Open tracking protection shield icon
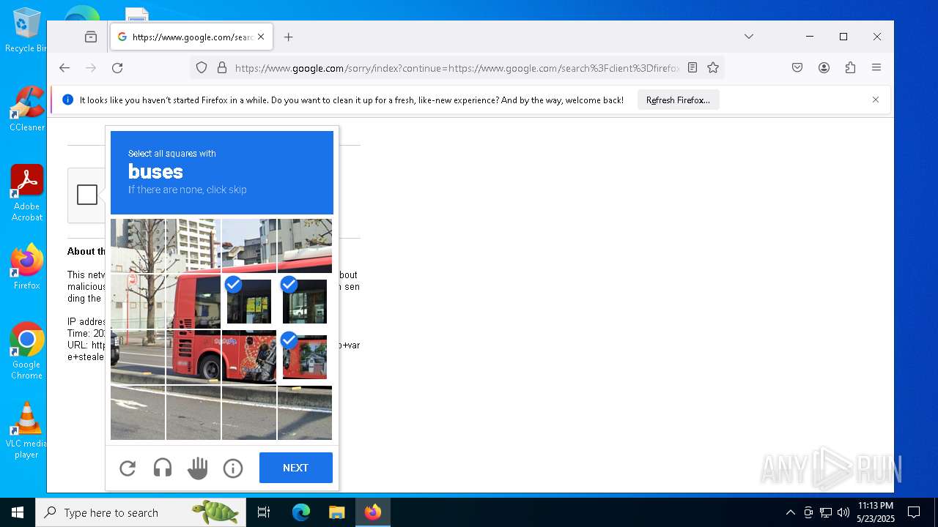Image resolution: width=938 pixels, height=527 pixels. [x=202, y=68]
